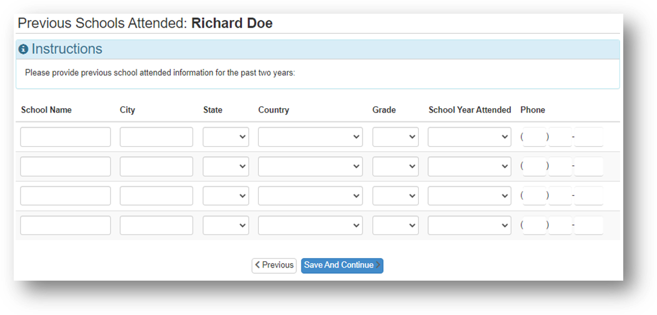Screen dimensions: 657x315
Task: Click third row phone last digits field
Action: (x=589, y=196)
